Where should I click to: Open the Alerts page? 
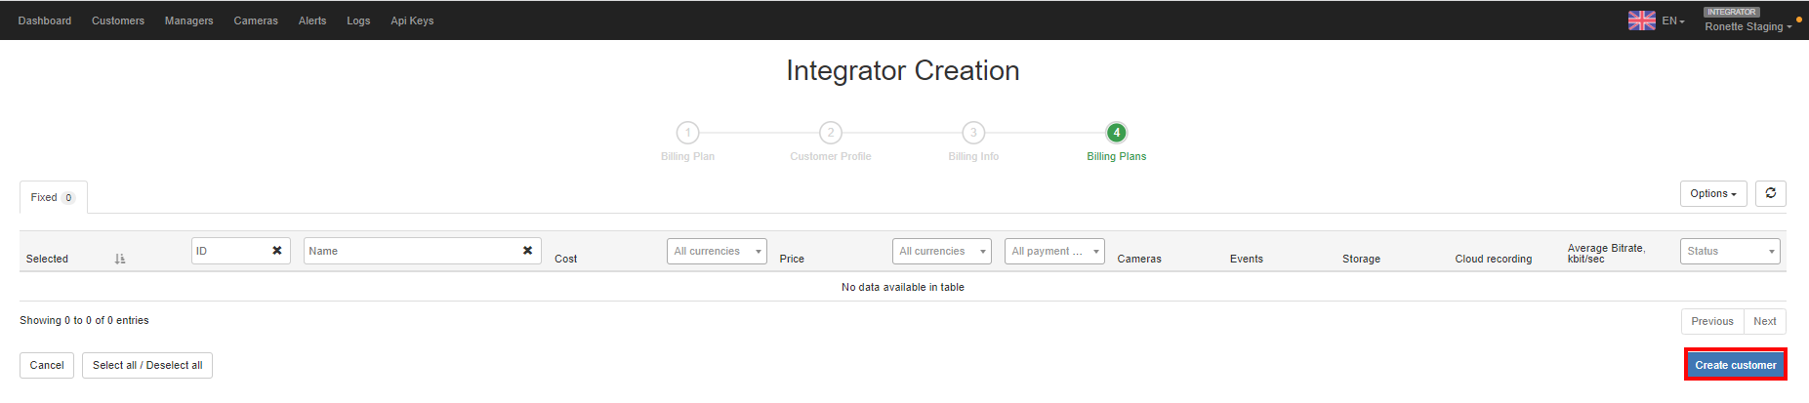pos(312,20)
